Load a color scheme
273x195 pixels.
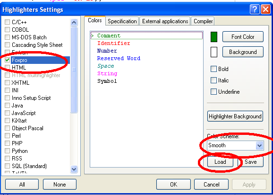(x=220, y=162)
